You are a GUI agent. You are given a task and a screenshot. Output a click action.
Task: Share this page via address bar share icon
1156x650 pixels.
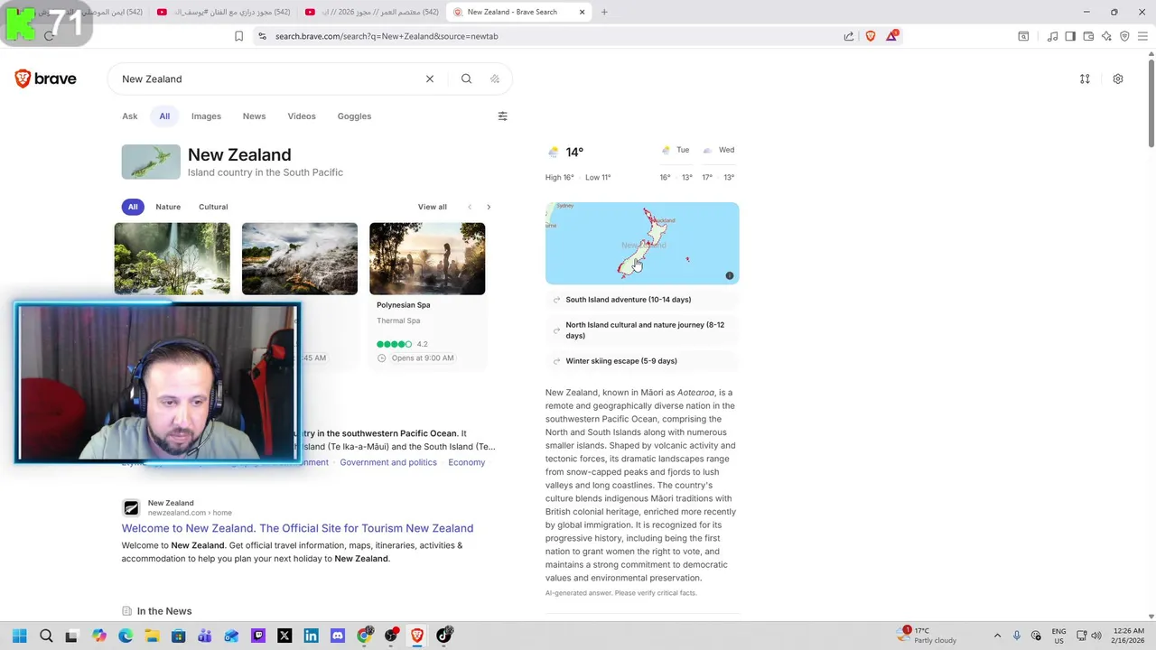tap(849, 36)
